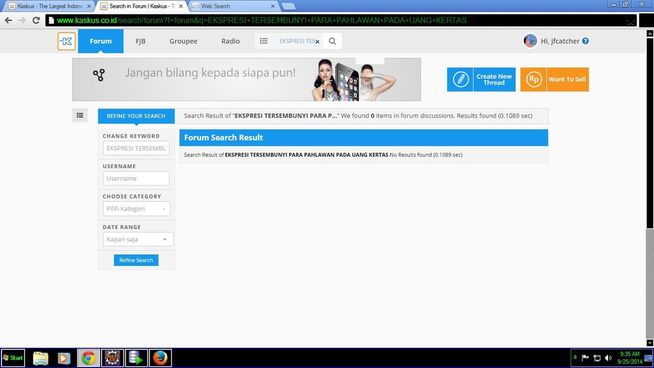The width and height of the screenshot is (654, 368).
Task: Click the browser back arrow
Action: pos(8,20)
